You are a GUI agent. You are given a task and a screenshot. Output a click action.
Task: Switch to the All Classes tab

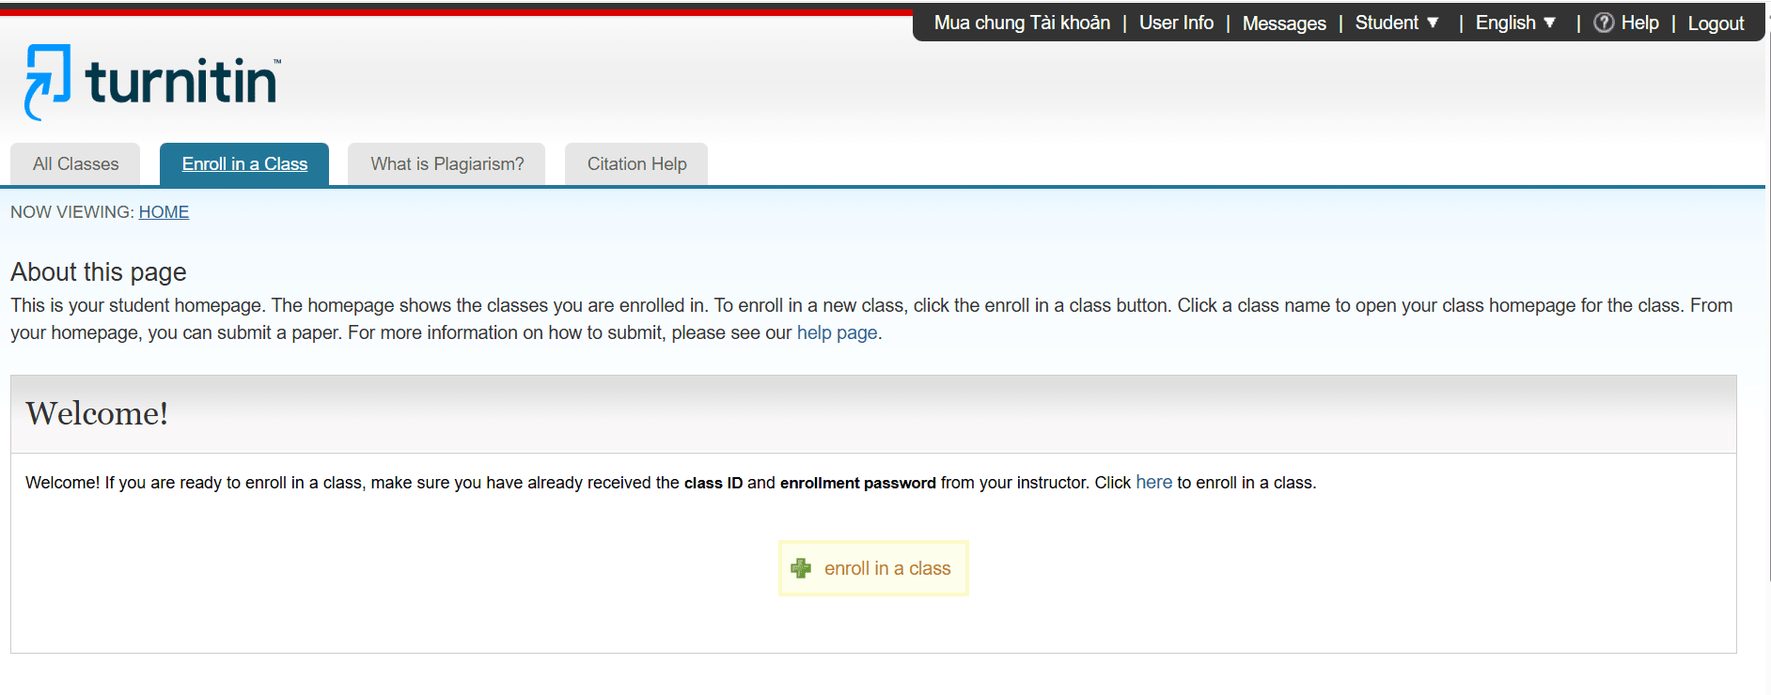[x=75, y=164]
